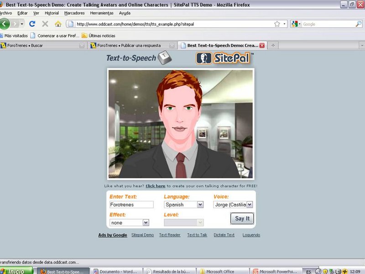This screenshot has height=274, width=365.
Task: Open the list all tabs dropdown
Action: pyautogui.click(x=362, y=45)
